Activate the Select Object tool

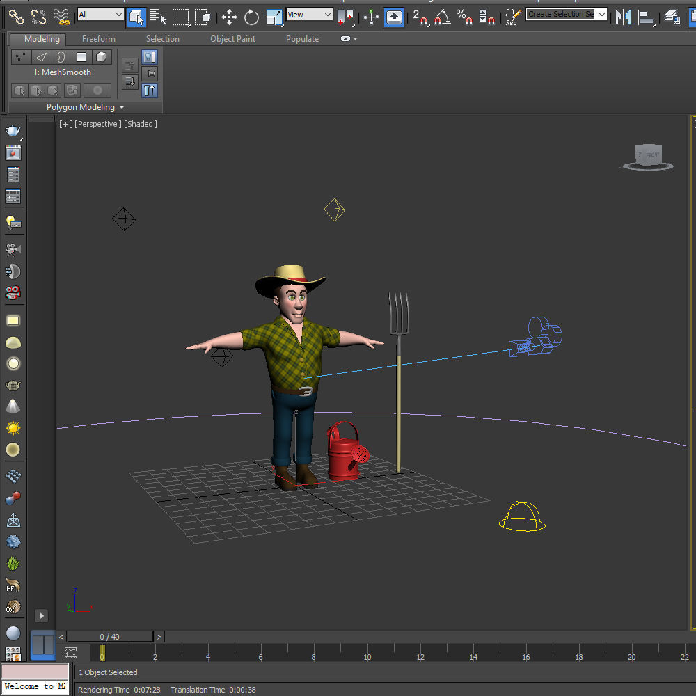[136, 17]
